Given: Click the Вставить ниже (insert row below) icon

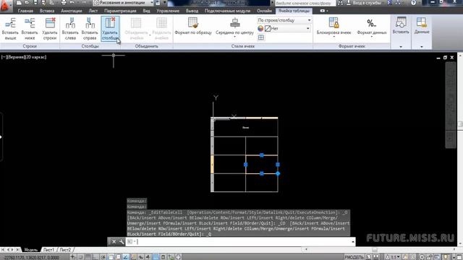Looking at the screenshot, I should tap(30, 23).
